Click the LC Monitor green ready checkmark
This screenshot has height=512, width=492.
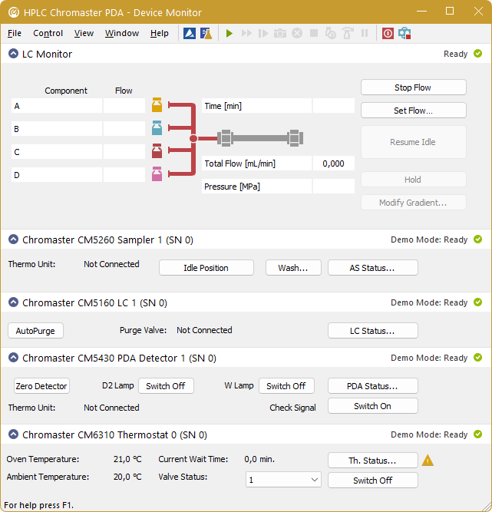coord(477,54)
